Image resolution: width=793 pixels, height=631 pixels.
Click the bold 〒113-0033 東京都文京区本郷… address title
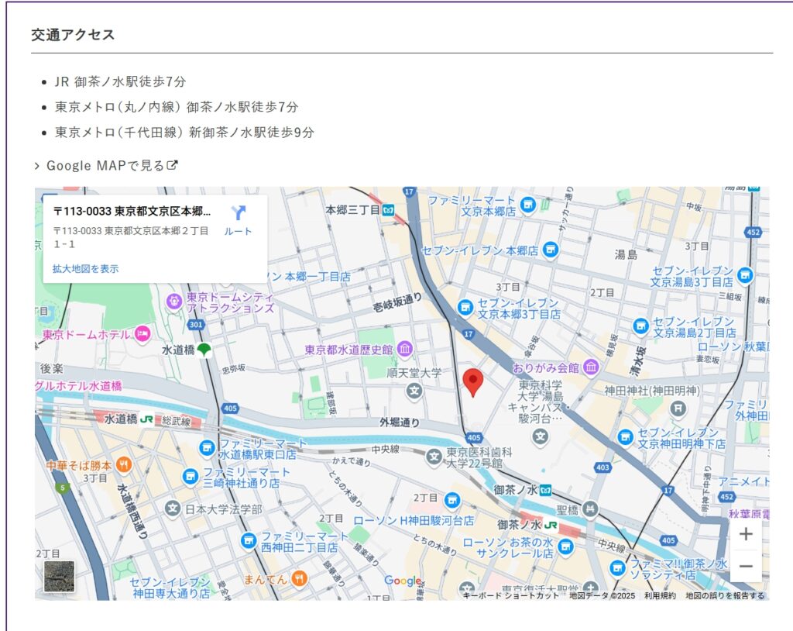coord(132,211)
